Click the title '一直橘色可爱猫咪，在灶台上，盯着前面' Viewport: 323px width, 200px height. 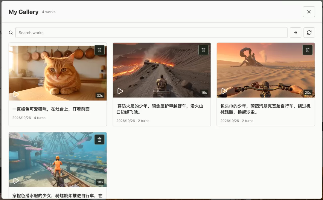[51, 109]
